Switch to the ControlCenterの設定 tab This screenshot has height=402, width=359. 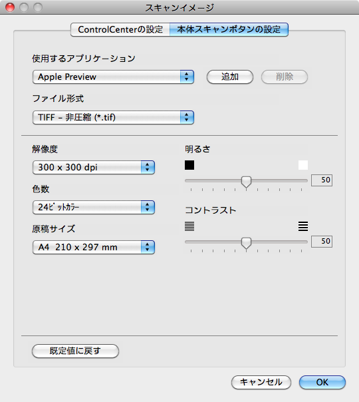(x=120, y=29)
